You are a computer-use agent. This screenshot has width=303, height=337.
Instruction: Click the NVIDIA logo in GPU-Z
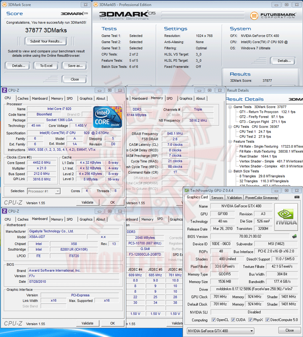286,217
